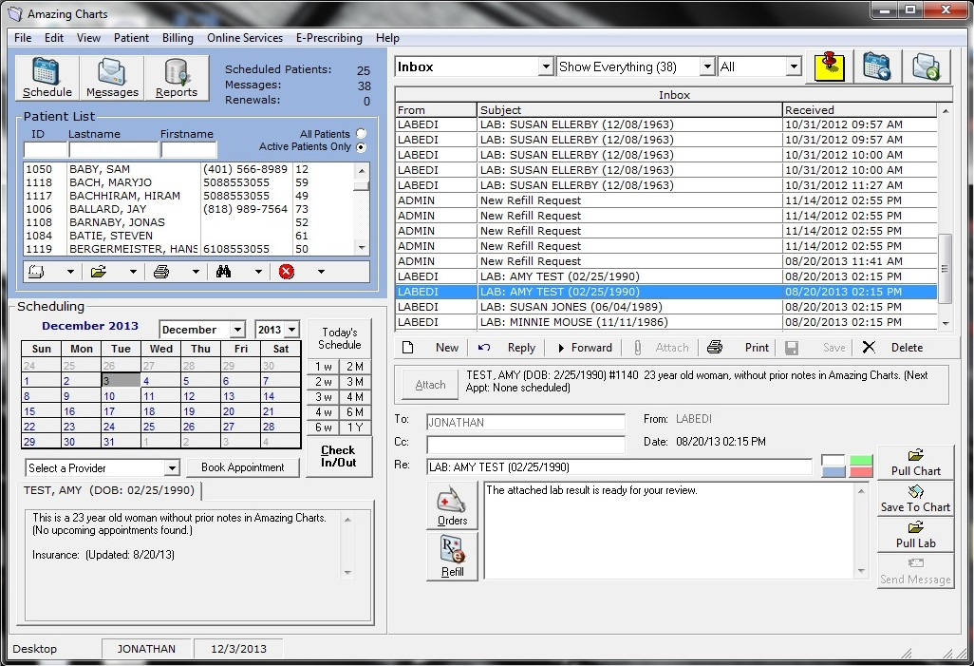Click the yellow pushpin reminder icon
974x666 pixels.
[x=829, y=67]
